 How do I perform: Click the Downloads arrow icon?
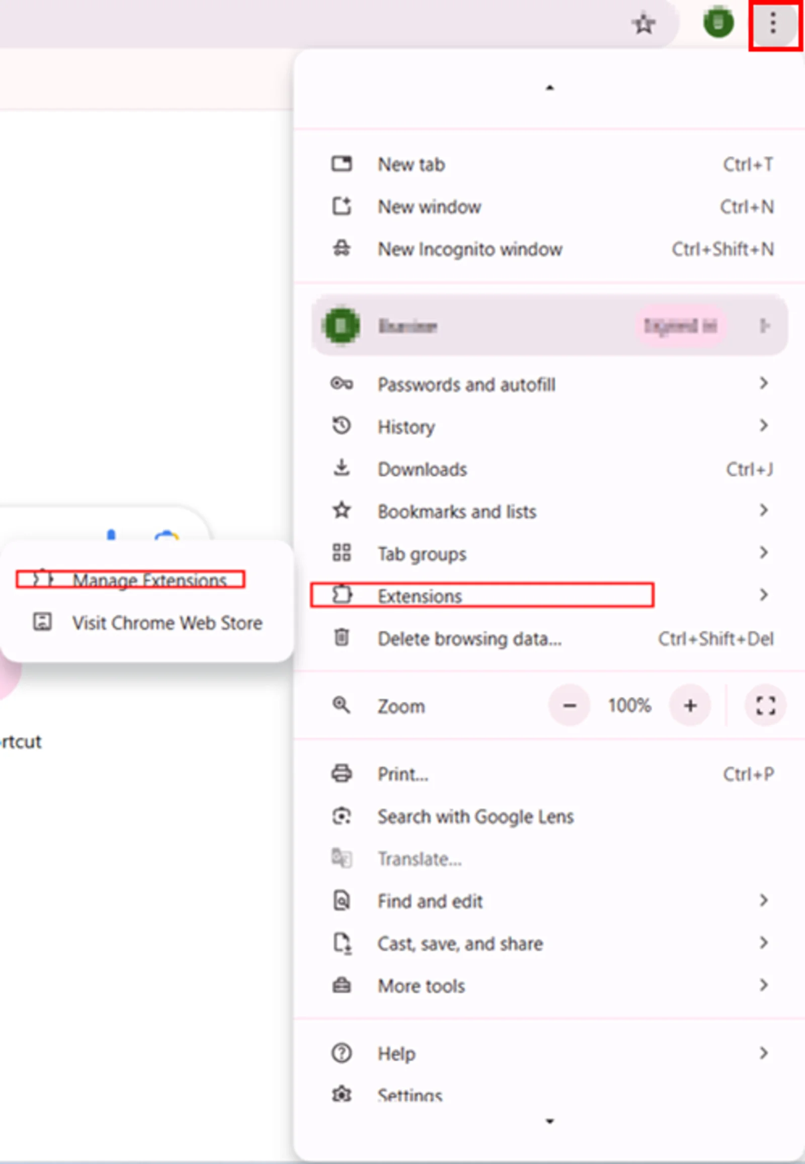[x=342, y=468]
